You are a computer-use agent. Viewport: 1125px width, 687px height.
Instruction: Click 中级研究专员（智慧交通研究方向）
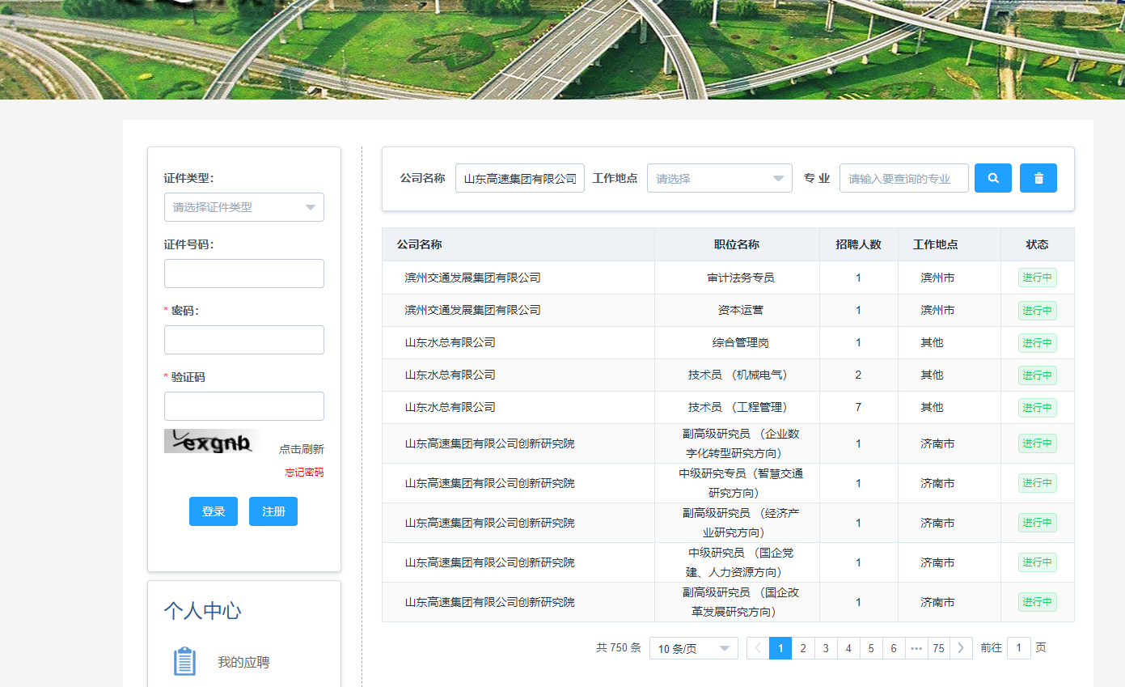[738, 483]
